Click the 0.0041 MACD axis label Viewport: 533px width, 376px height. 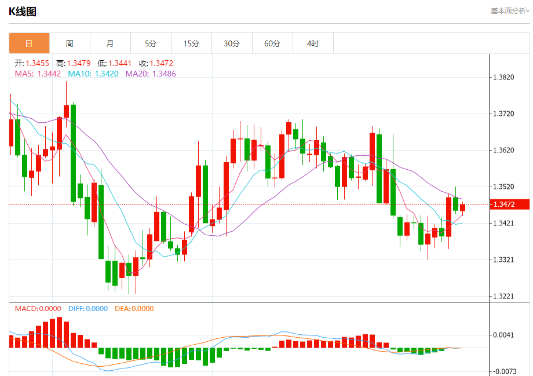point(504,335)
